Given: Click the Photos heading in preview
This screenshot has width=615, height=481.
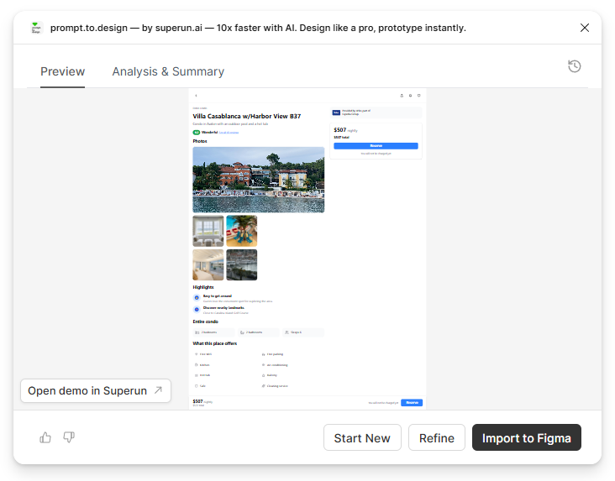Looking at the screenshot, I should [x=200, y=141].
